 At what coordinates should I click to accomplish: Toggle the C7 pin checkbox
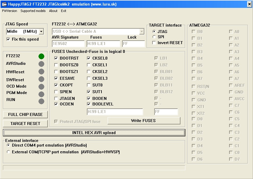point(231,105)
